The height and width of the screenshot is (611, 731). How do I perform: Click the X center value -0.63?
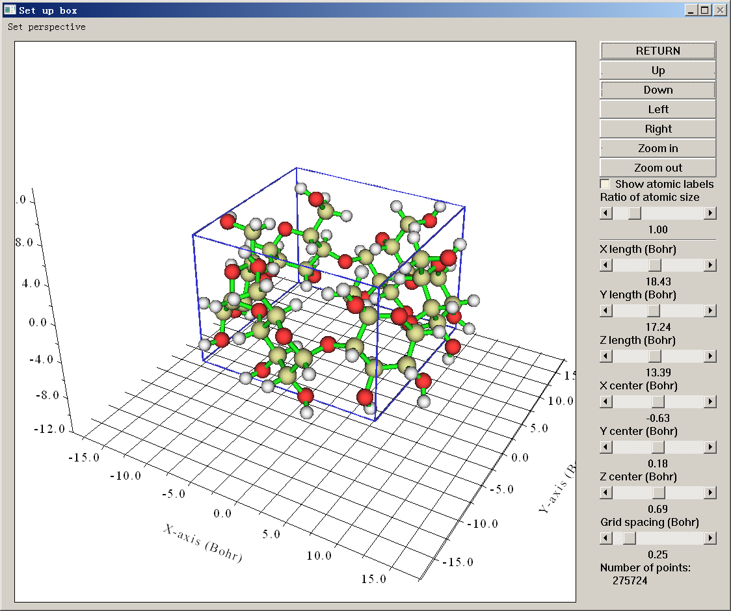tap(658, 418)
